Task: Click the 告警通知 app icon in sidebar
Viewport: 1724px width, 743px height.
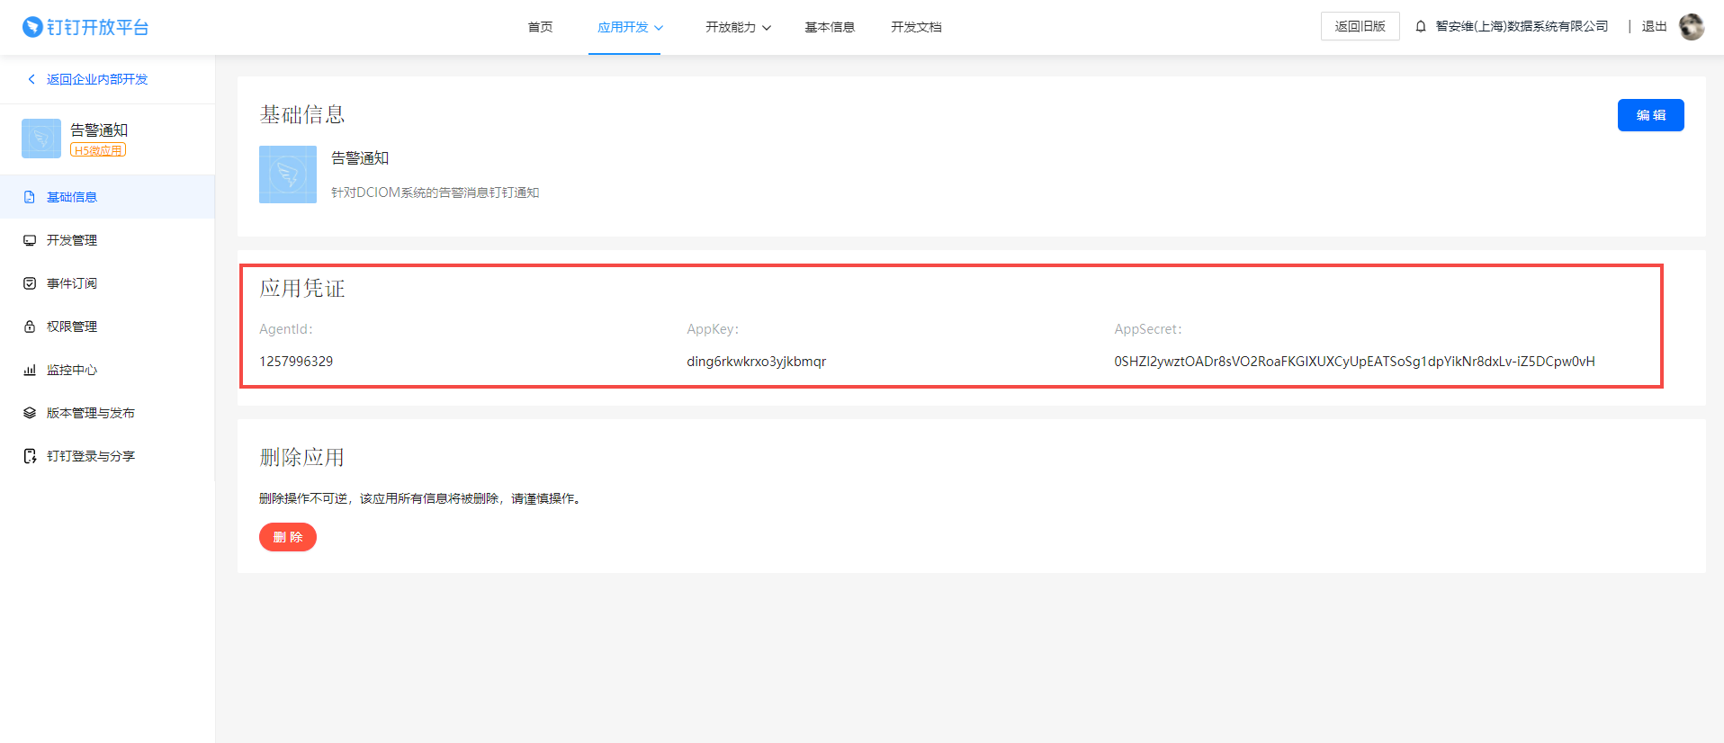Action: (x=41, y=139)
